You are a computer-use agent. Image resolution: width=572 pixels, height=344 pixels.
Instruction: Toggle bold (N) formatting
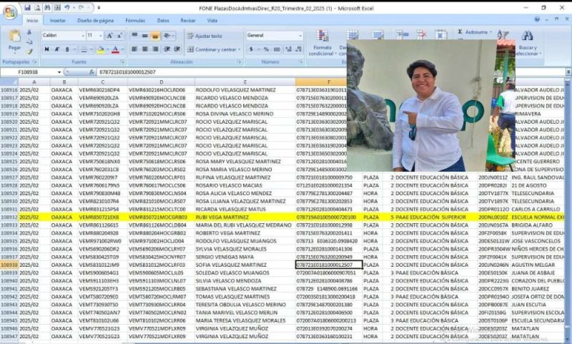46,49
